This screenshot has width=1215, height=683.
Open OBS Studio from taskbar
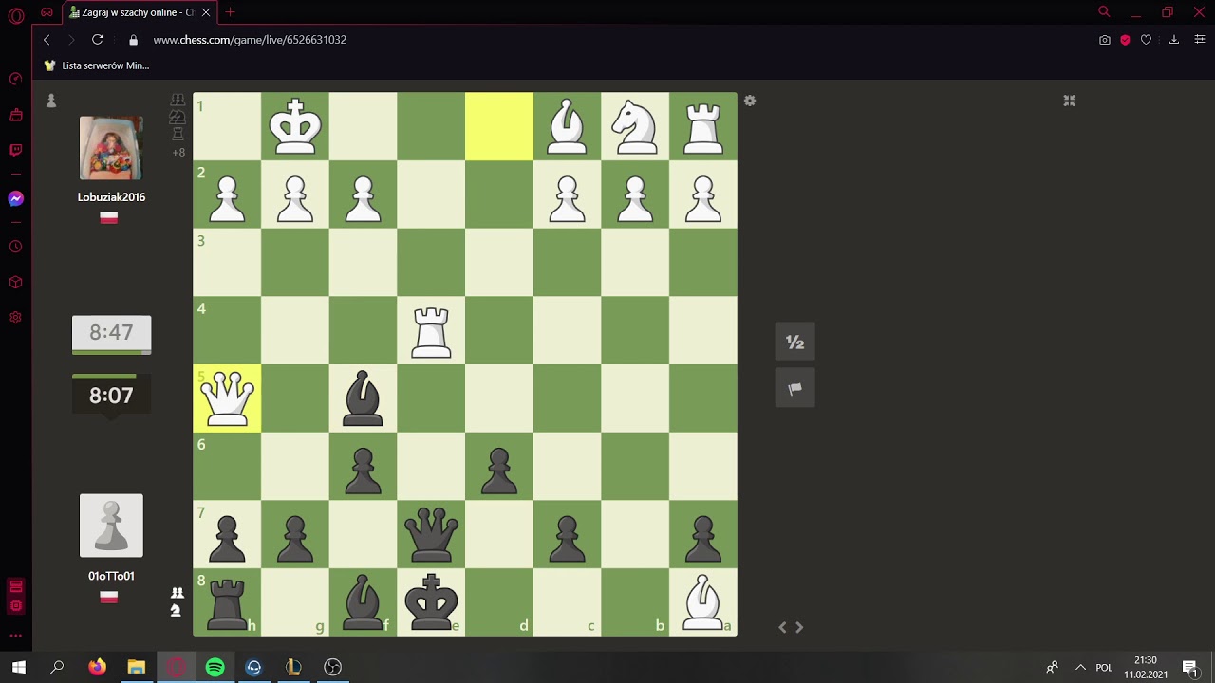[332, 667]
